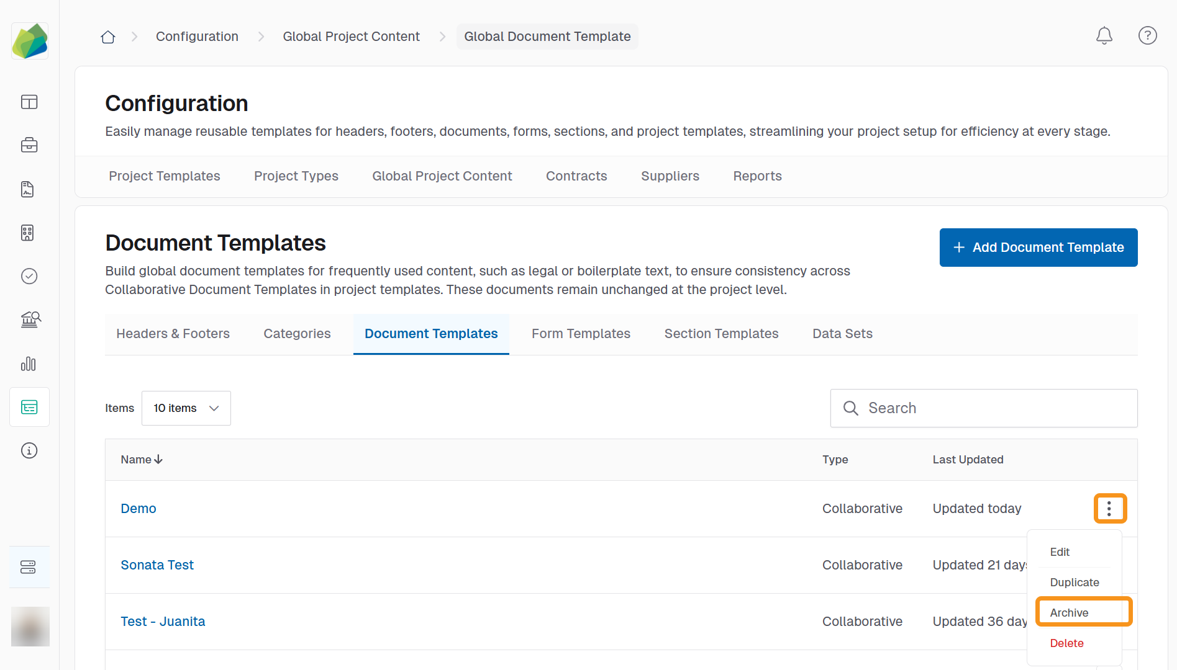This screenshot has height=670, width=1177.
Task: Switch to the Form Templates tab
Action: (x=580, y=334)
